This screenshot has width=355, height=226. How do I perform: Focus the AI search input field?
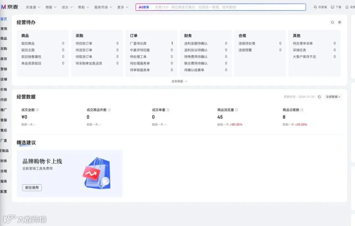pyautogui.click(x=228, y=7)
